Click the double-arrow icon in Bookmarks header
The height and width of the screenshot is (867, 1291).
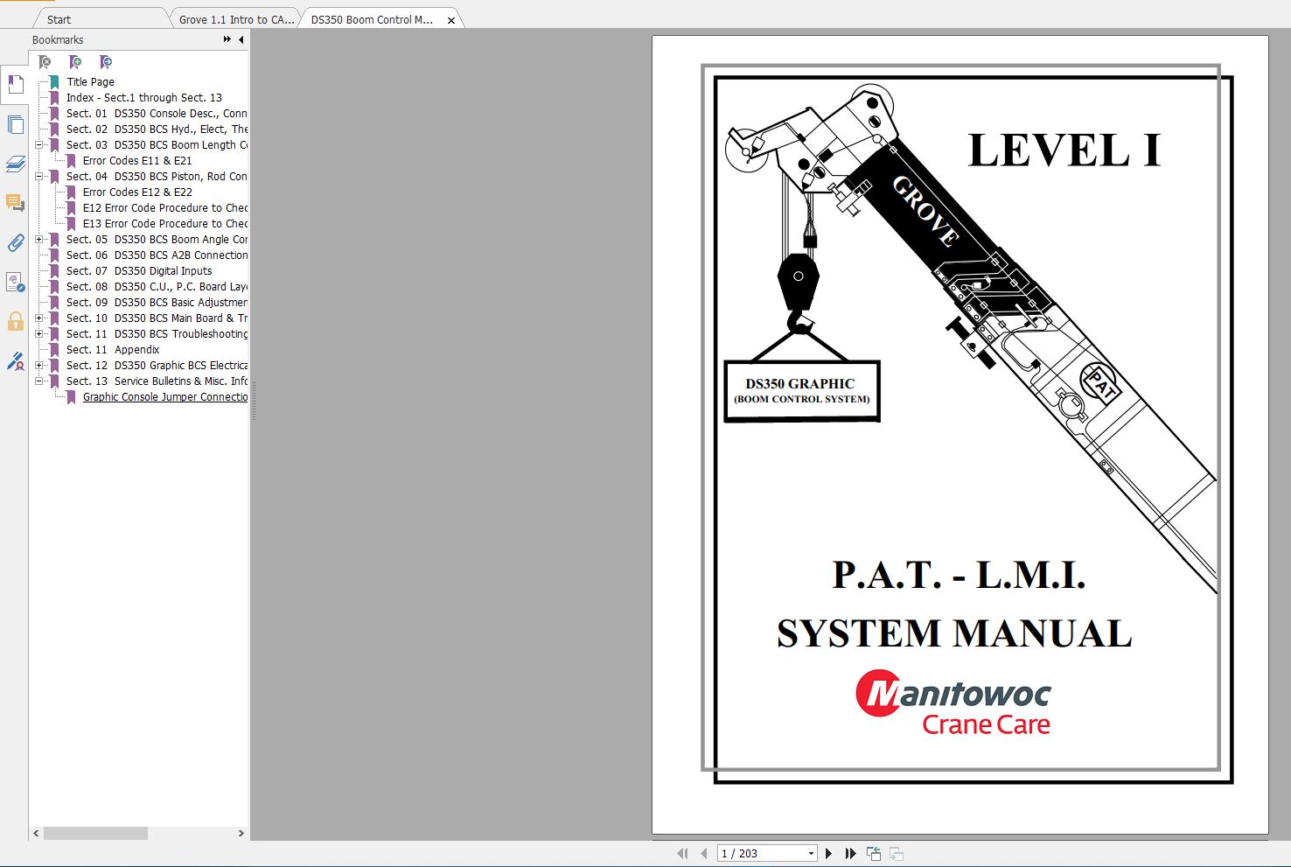click(227, 39)
